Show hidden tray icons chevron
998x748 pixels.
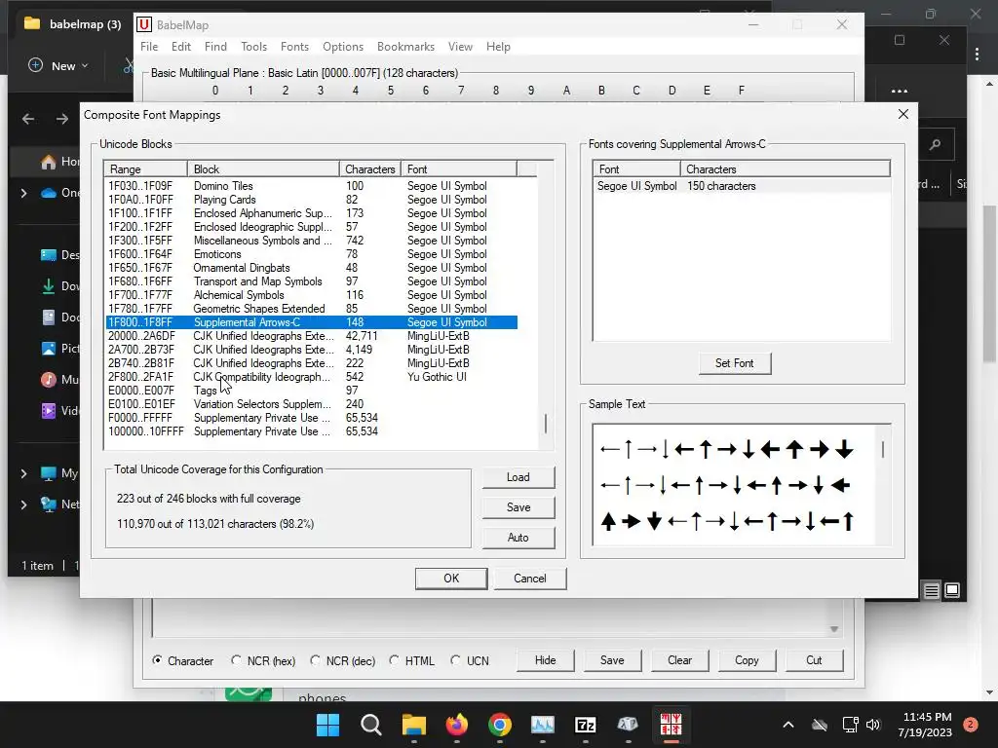point(787,725)
